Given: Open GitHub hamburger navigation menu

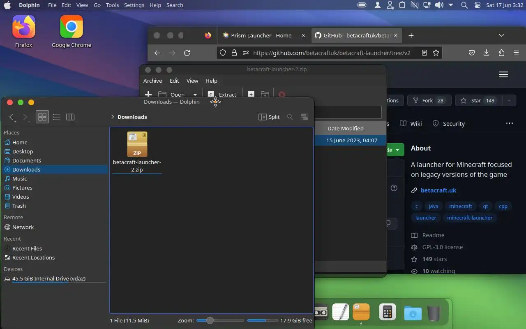Looking at the screenshot, I should pyautogui.click(x=503, y=74).
